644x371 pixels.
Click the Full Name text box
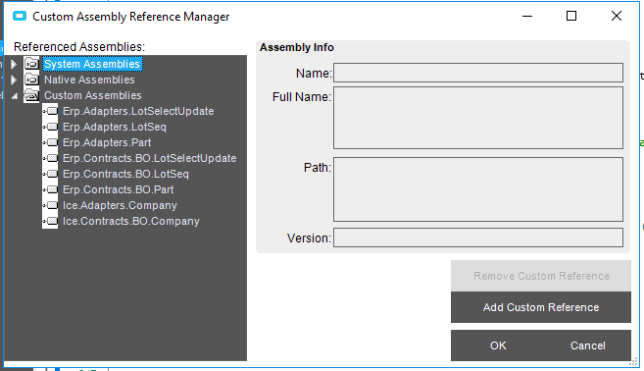point(478,118)
